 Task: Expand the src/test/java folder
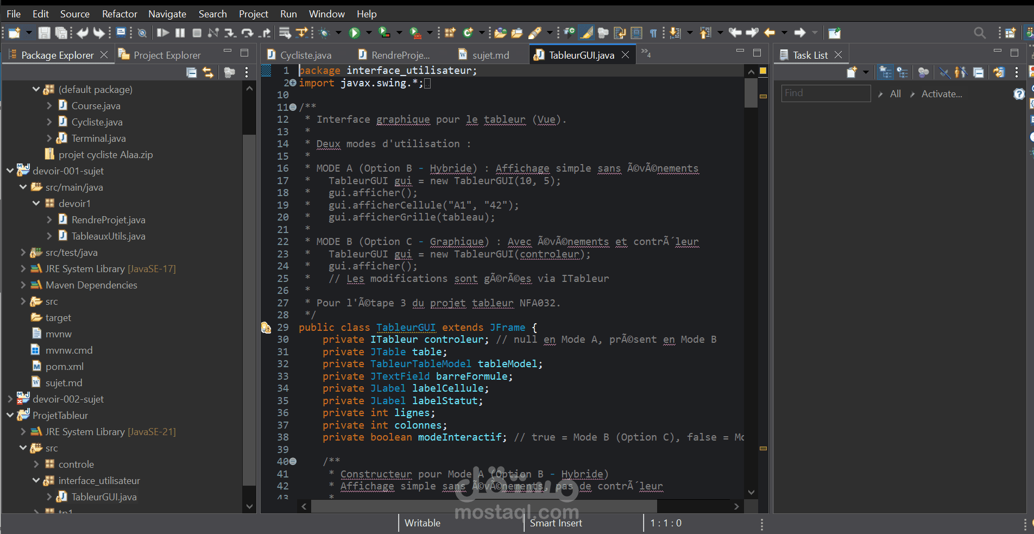tap(23, 252)
